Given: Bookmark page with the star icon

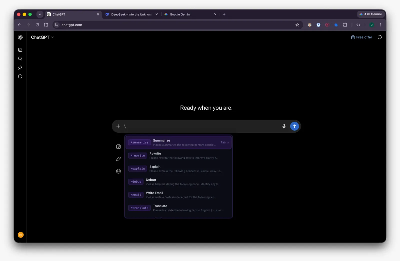Looking at the screenshot, I should pos(297,25).
